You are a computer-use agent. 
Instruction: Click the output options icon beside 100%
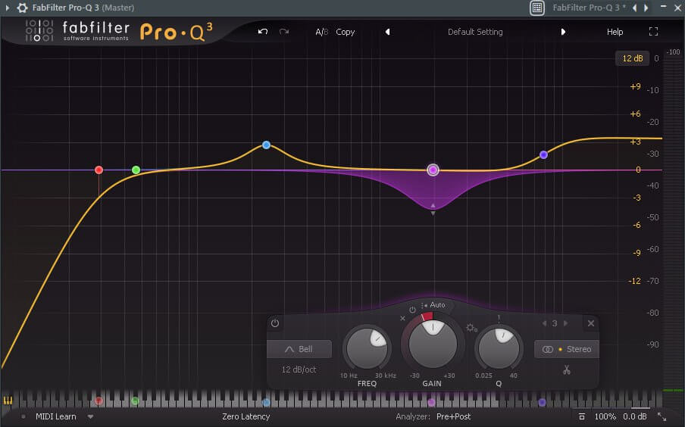tap(581, 416)
